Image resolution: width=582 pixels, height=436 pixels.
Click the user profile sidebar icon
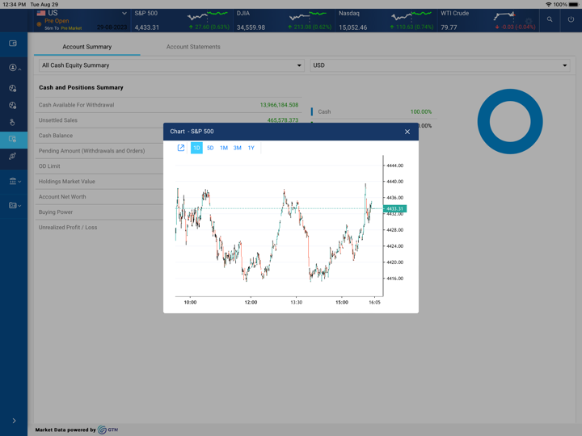coord(13,68)
